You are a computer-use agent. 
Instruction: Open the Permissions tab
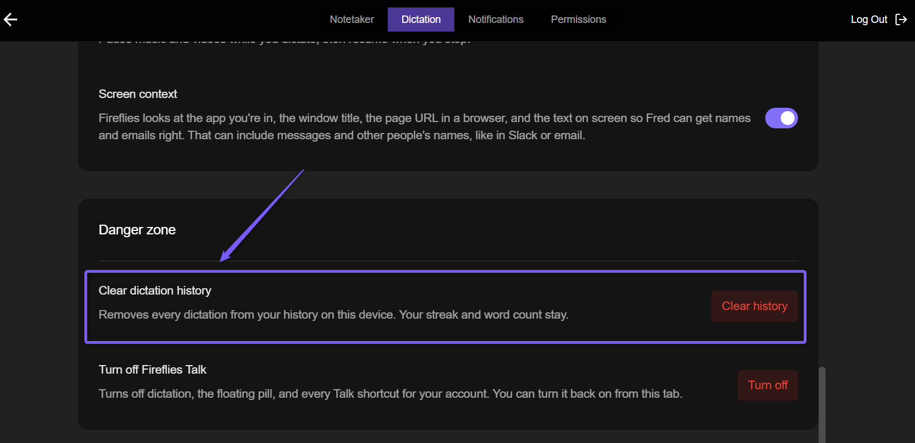578,19
